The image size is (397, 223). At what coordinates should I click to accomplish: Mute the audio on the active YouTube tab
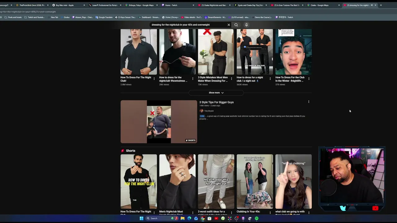coord(372,5)
